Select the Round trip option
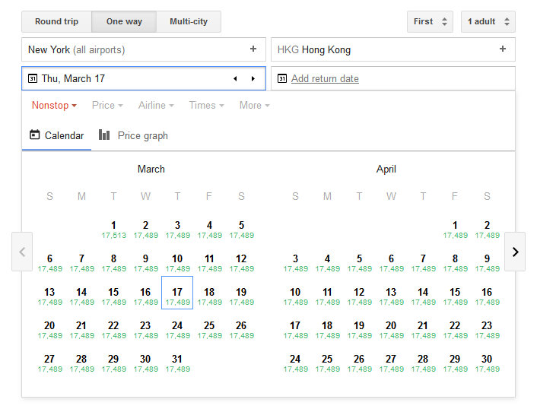537x412 pixels. click(56, 22)
